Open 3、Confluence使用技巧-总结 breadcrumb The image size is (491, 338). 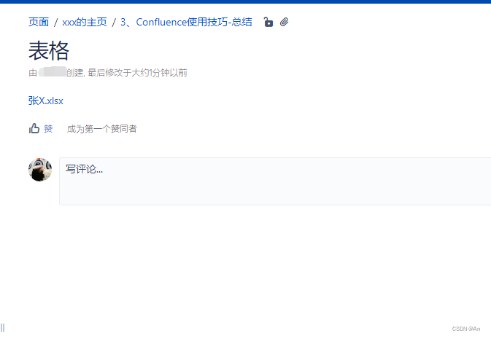(x=186, y=22)
